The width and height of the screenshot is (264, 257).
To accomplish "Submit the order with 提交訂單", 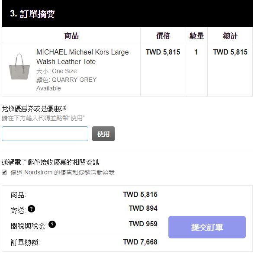I will pyautogui.click(x=207, y=227).
